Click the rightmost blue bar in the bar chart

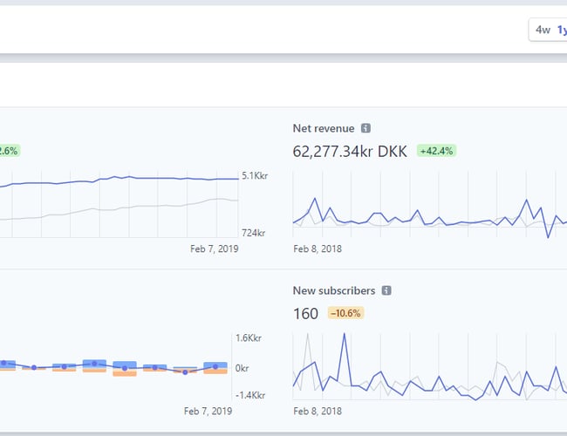pyautogui.click(x=215, y=366)
